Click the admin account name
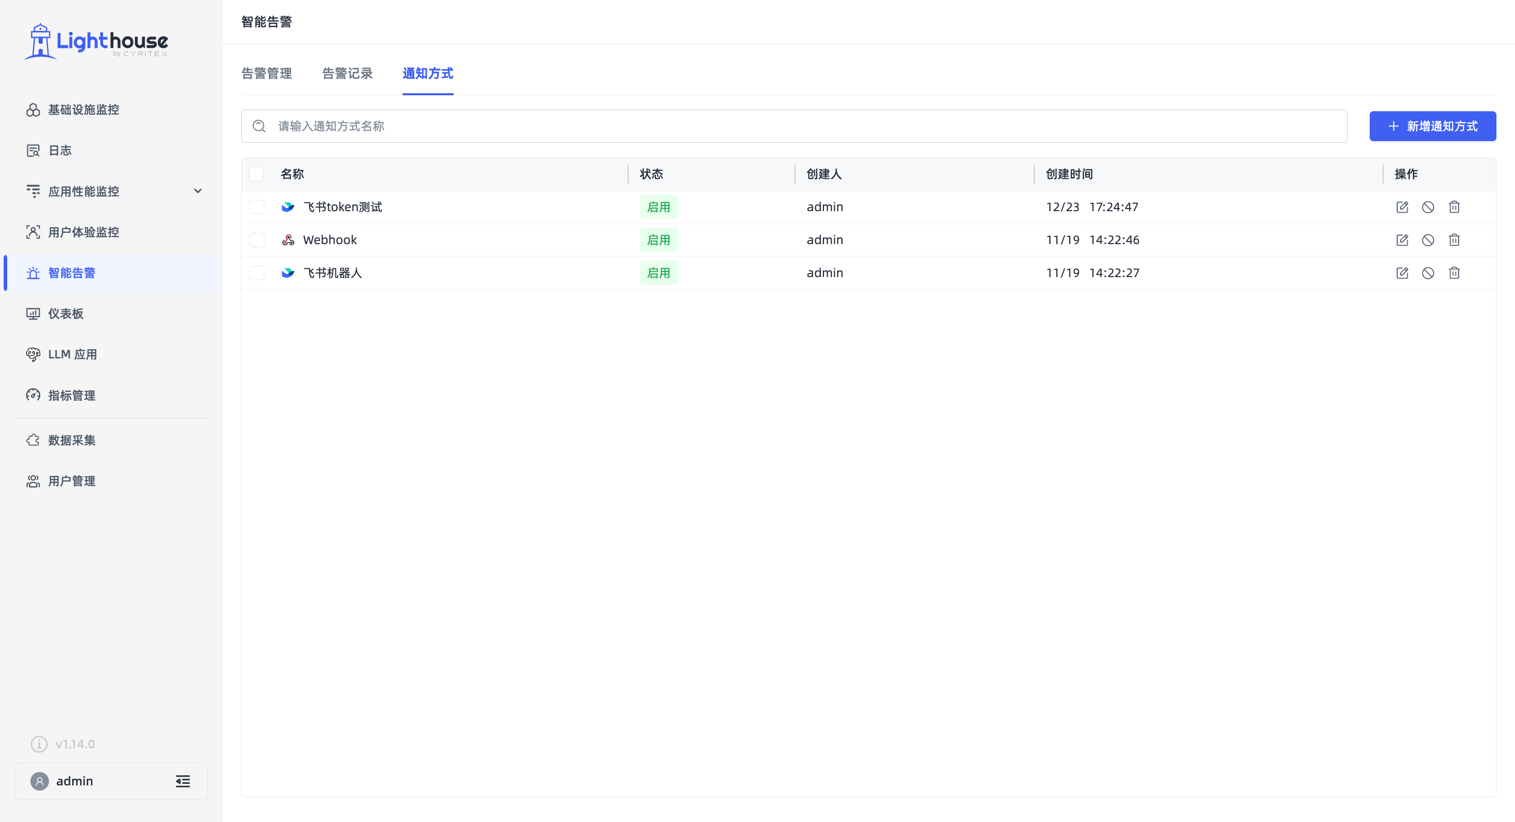This screenshot has height=822, width=1515. point(75,781)
